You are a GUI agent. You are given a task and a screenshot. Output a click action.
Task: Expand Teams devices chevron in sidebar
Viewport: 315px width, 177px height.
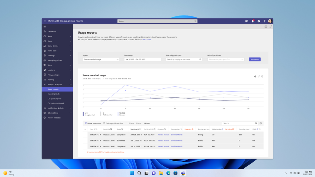(71, 46)
